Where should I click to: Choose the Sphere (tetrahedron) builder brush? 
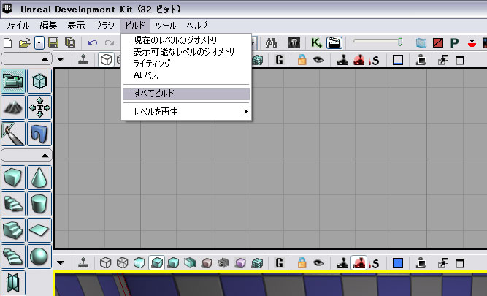tap(39, 257)
